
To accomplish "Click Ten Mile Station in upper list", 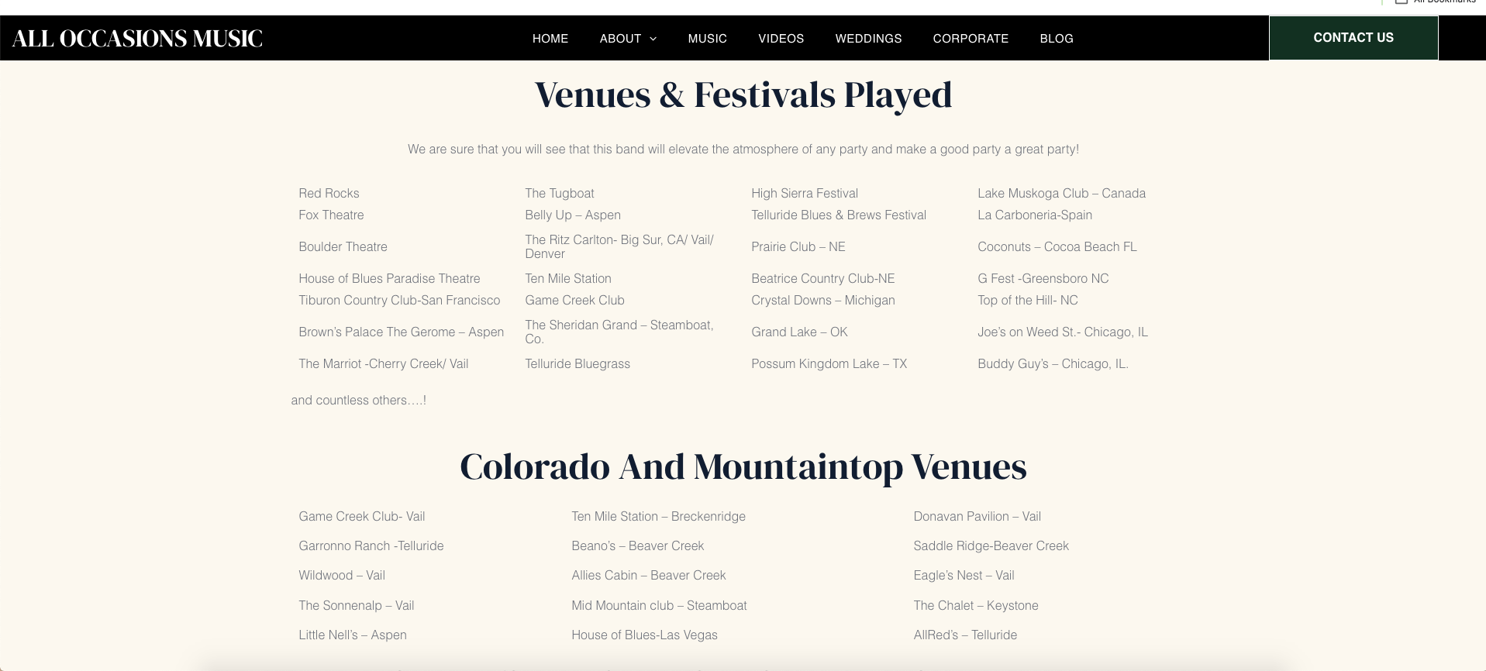I will click(x=568, y=278).
